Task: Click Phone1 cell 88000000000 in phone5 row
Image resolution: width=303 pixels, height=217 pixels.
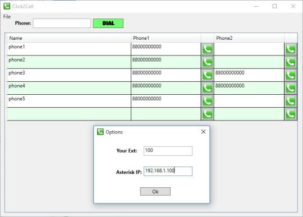Action: [166, 101]
